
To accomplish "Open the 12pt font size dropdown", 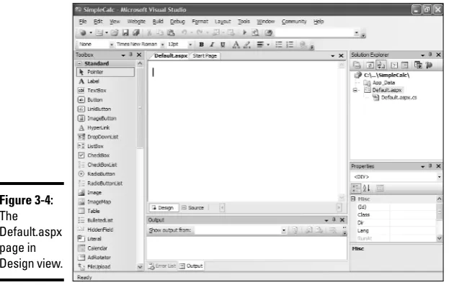I will pos(190,45).
